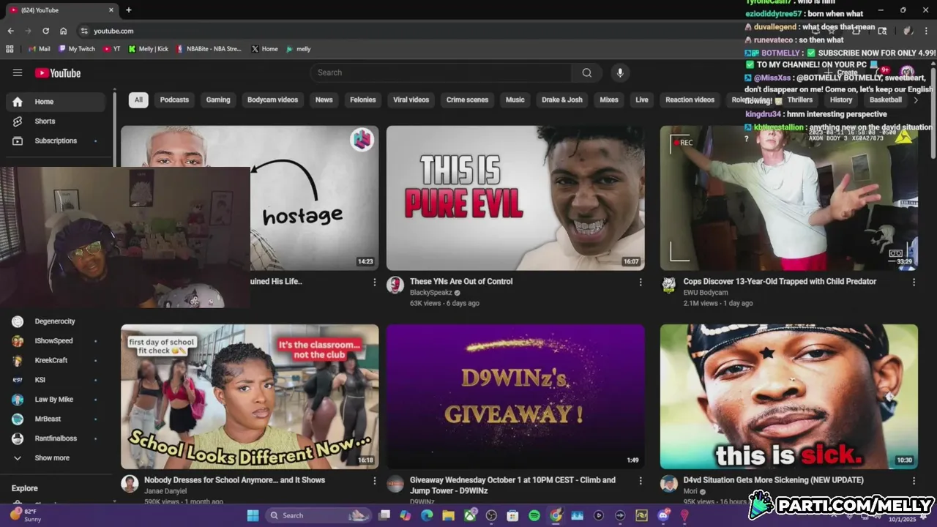Image resolution: width=937 pixels, height=527 pixels.
Task: Reload the YouTube page
Action: tap(45, 31)
